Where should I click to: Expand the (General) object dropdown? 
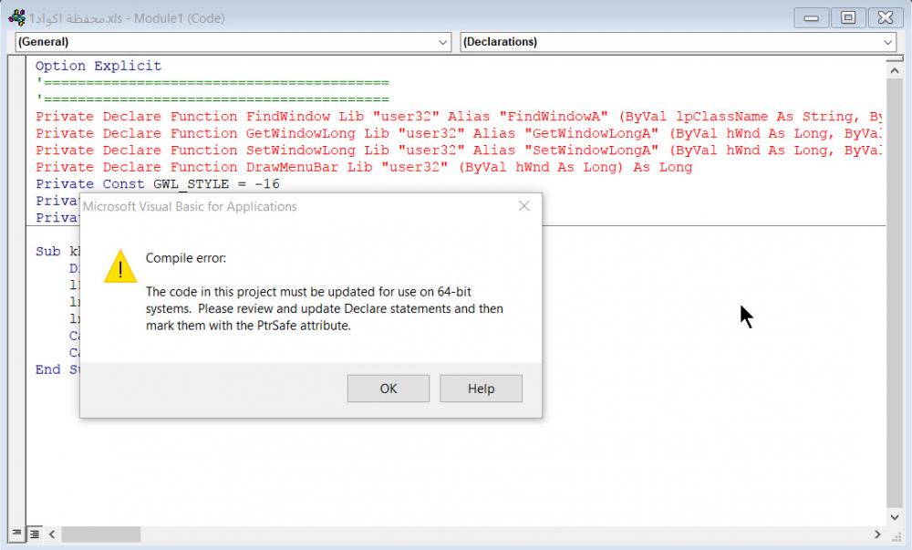[x=442, y=42]
